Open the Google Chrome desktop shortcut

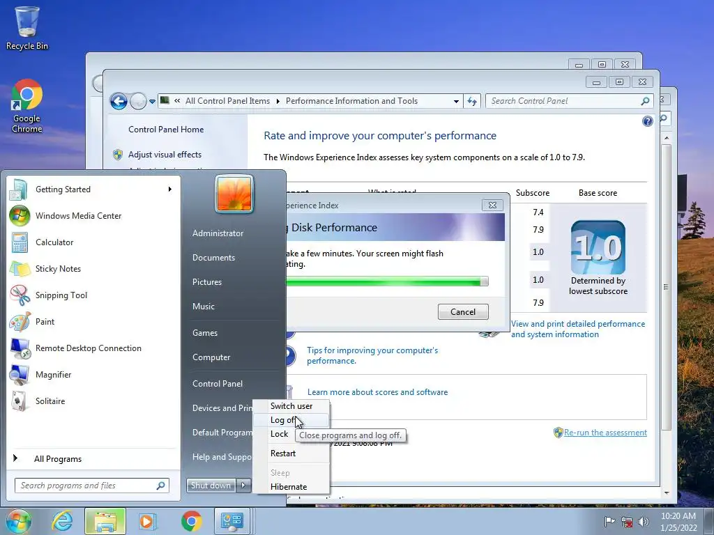27,106
